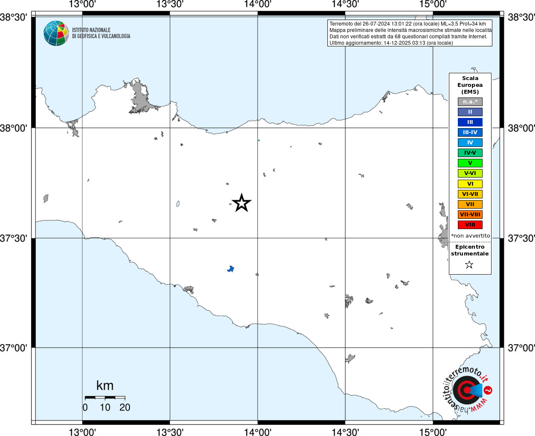Select the n.a.* gray legend swatch
The image size is (535, 436).
click(470, 102)
